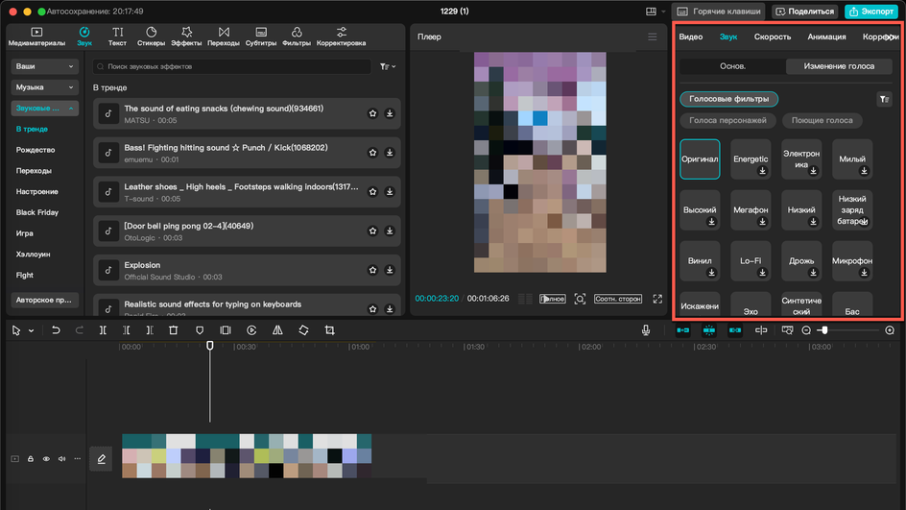This screenshot has width=906, height=510.
Task: Click the Экспорт export button
Action: [870, 12]
